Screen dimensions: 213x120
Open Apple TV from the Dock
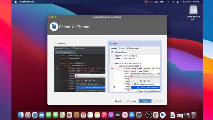pyautogui.click(x=118, y=115)
